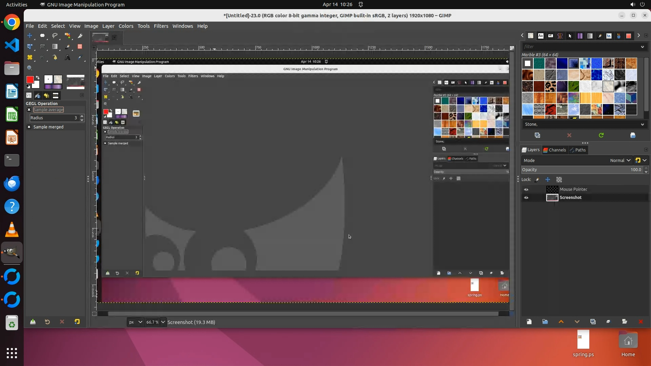Open the Filters menu
The image size is (651, 366).
161,26
